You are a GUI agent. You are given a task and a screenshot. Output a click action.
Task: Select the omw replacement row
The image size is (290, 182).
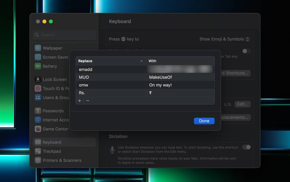pyautogui.click(x=145, y=85)
